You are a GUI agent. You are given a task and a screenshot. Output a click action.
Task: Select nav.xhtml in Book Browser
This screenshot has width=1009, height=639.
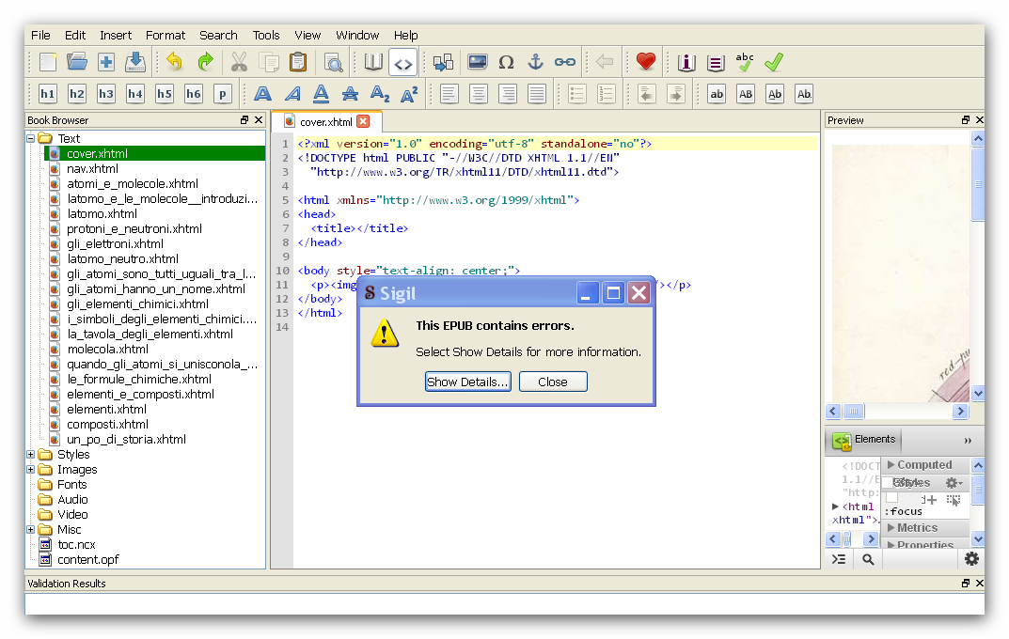(x=93, y=168)
